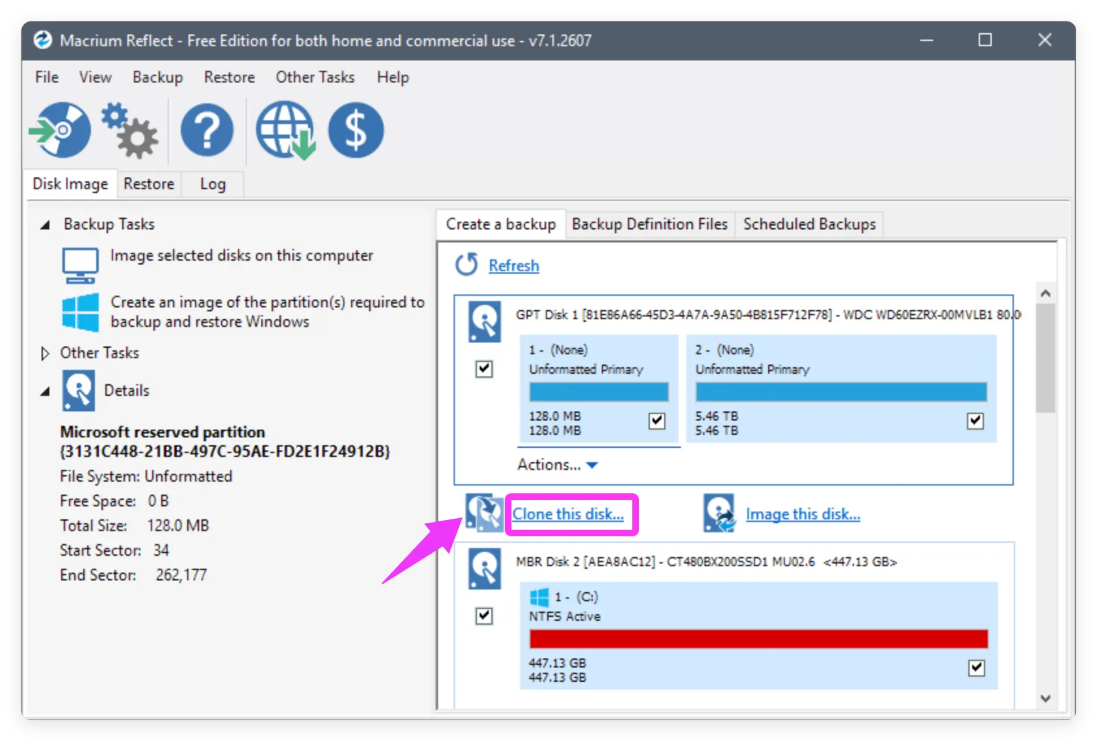This screenshot has height=741, width=1097.
Task: Select the Scheduled Backups tab
Action: (810, 224)
